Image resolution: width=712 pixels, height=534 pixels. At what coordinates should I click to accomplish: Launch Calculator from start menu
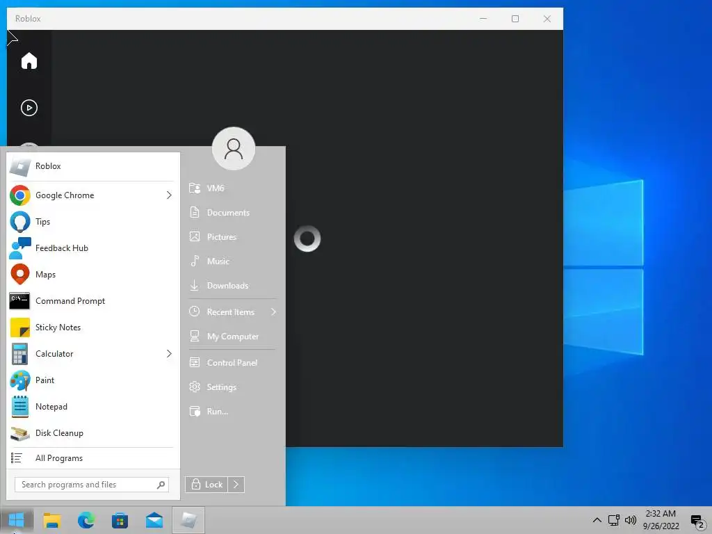tap(86, 354)
